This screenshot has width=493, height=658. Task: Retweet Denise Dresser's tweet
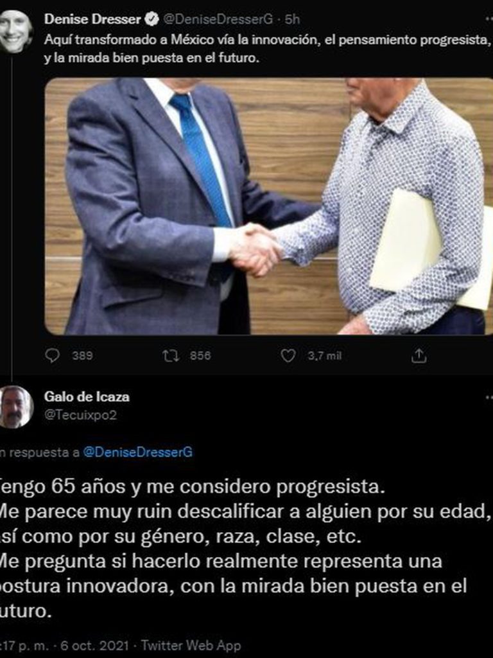[171, 356]
